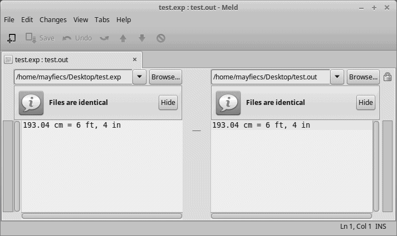Click the test.out file path field
Image resolution: width=397 pixels, height=236 pixels.
click(x=271, y=77)
